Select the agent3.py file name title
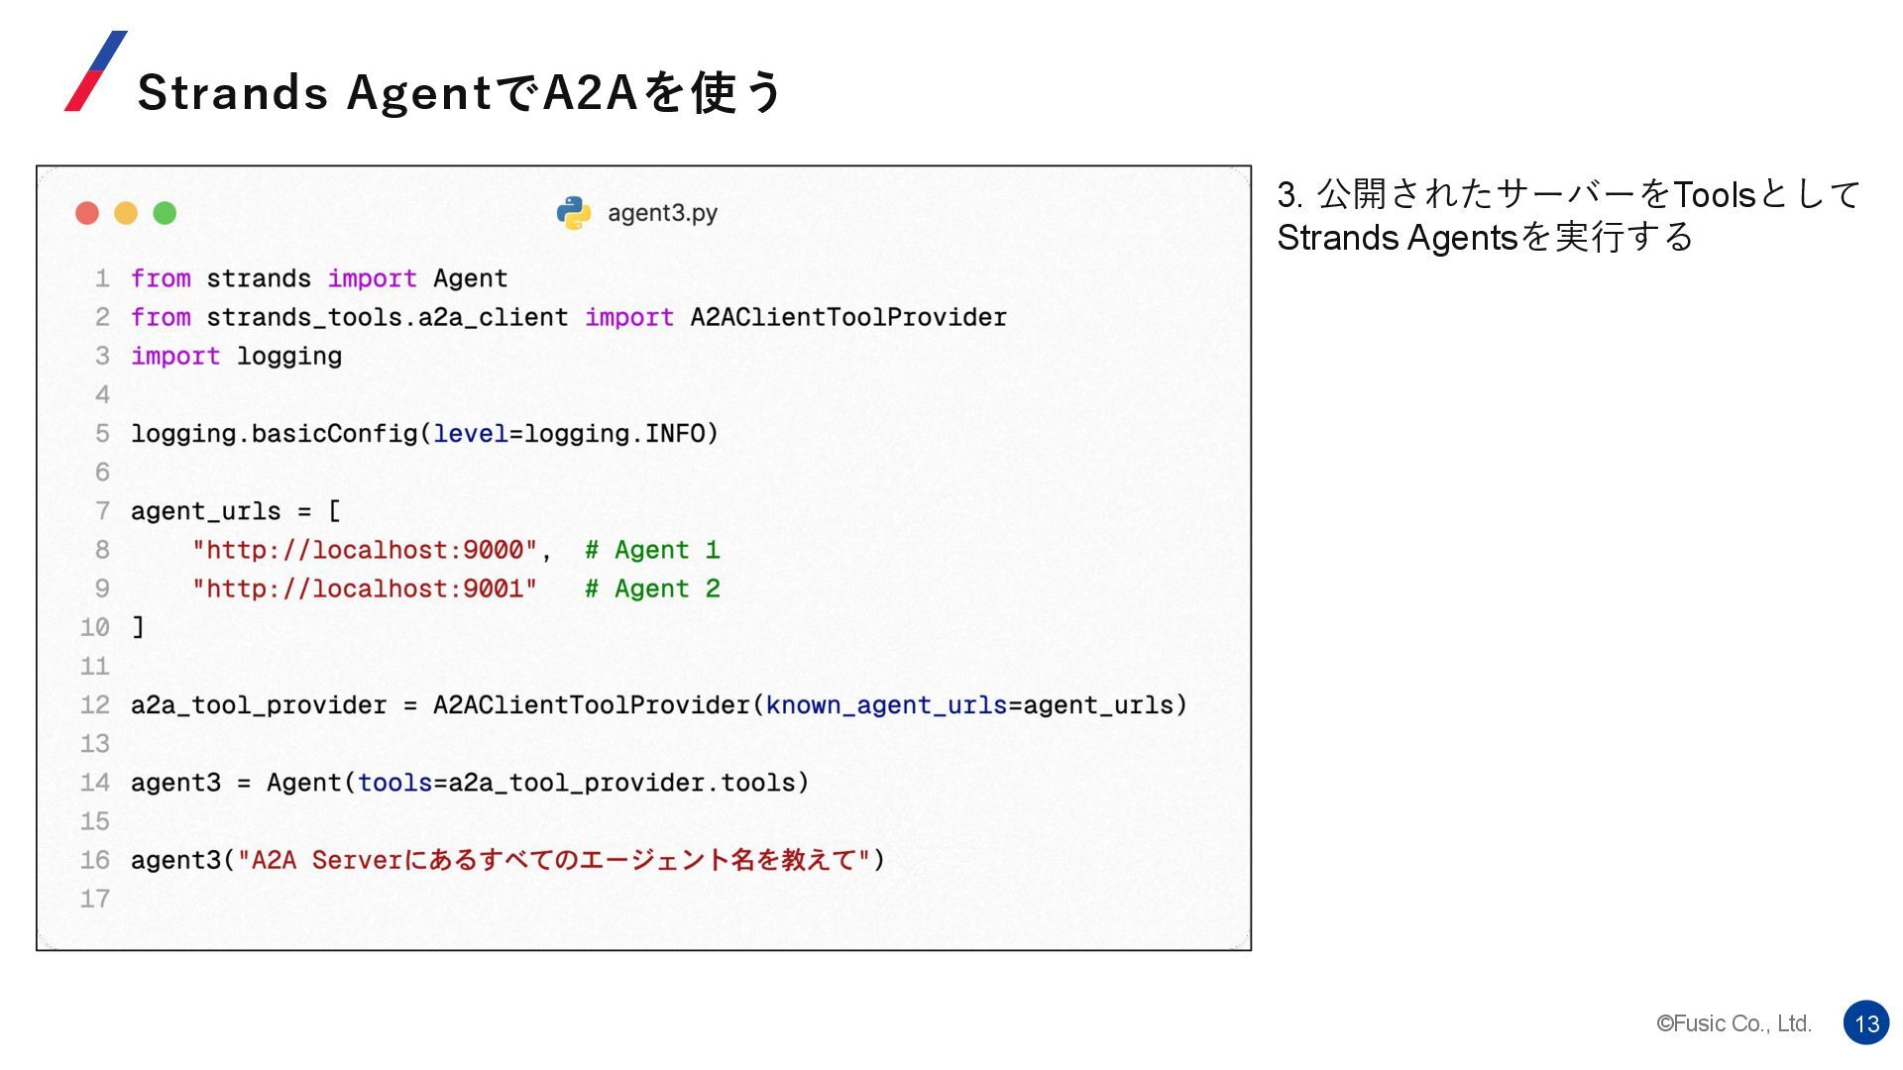The height and width of the screenshot is (1070, 1903). [x=662, y=213]
